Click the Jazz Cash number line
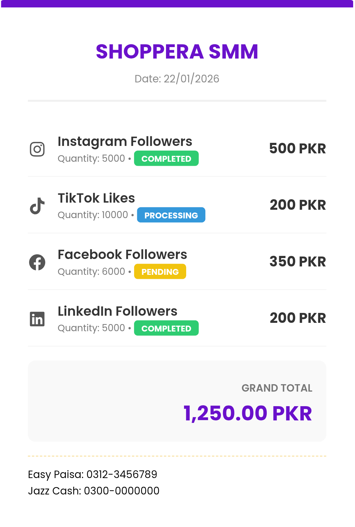355x527 pixels. pyautogui.click(x=94, y=491)
